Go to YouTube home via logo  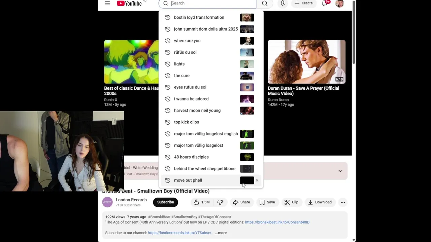click(x=129, y=3)
